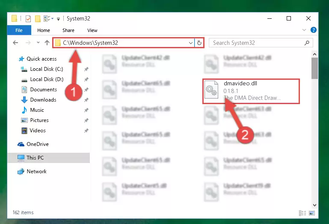Viewport: 329px width, 224px height.
Task: Click the pin icon beside Videos
Action: tap(86, 131)
